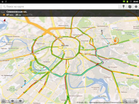Select the destination marker near Преображенское
This screenshot has height=104, width=139.
pyautogui.click(x=102, y=31)
